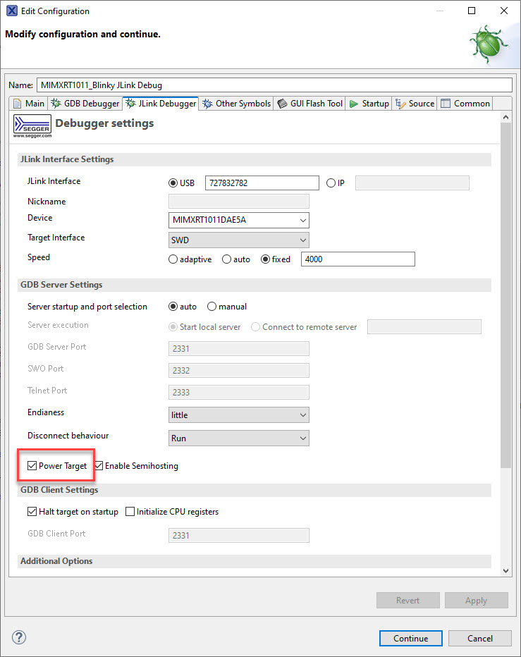Go to the Startup tab

click(369, 104)
